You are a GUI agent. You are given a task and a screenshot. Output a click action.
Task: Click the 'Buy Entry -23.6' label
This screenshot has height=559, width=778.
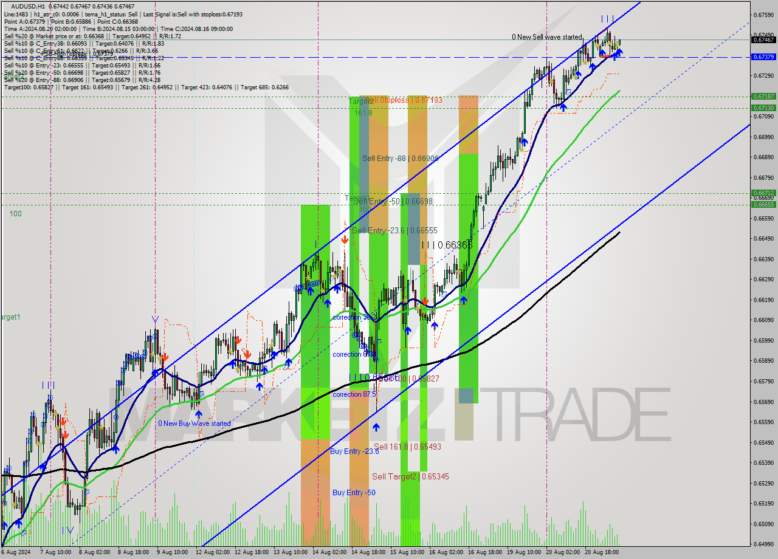point(355,451)
